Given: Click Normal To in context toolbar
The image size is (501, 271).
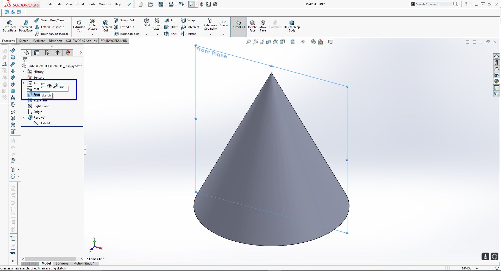Looking at the screenshot, I should 62,86.
